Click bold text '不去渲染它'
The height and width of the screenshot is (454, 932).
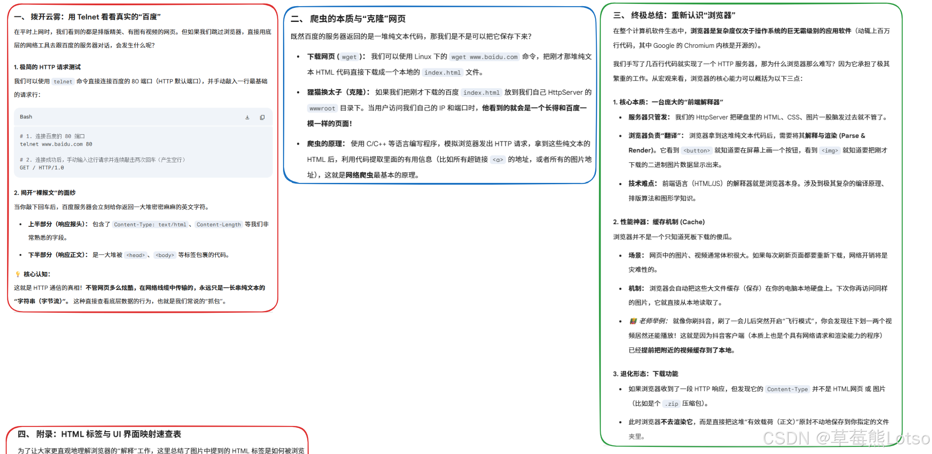(x=677, y=422)
